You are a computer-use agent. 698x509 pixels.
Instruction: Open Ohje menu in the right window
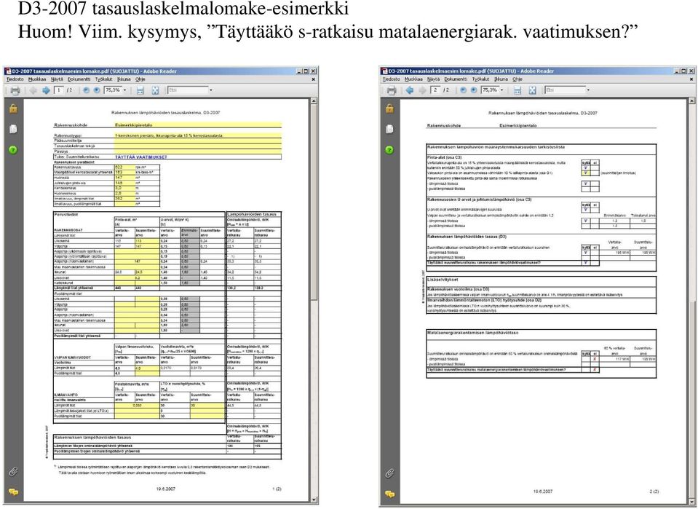517,79
